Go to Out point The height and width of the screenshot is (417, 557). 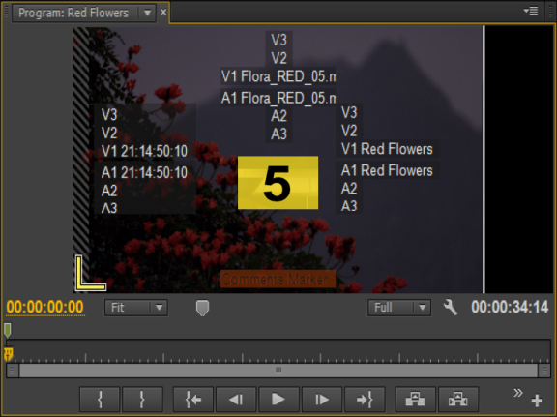point(365,400)
